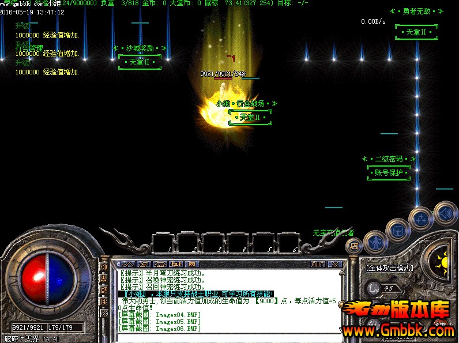This screenshot has width=459, height=343.
Task: Toggle the group channel icon left of chat
Action: [x=104, y=278]
